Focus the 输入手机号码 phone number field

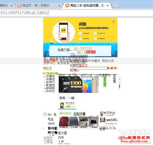click(x=83, y=48)
